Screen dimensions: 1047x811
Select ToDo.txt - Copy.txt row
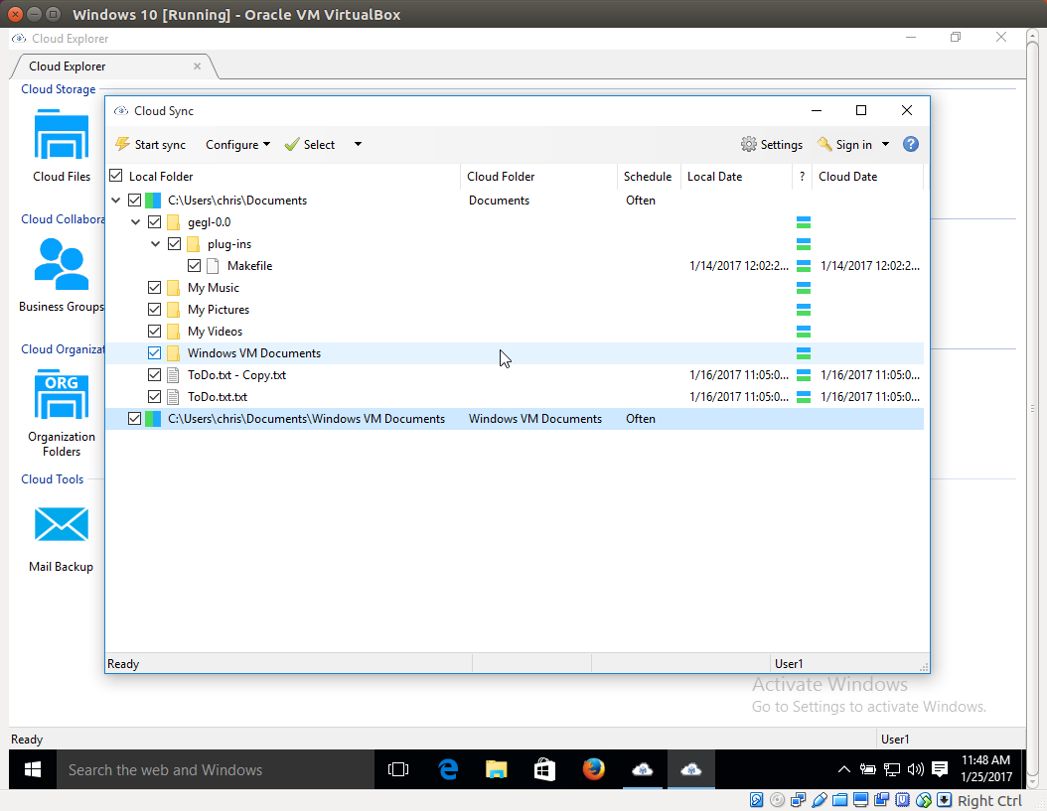tap(515, 375)
